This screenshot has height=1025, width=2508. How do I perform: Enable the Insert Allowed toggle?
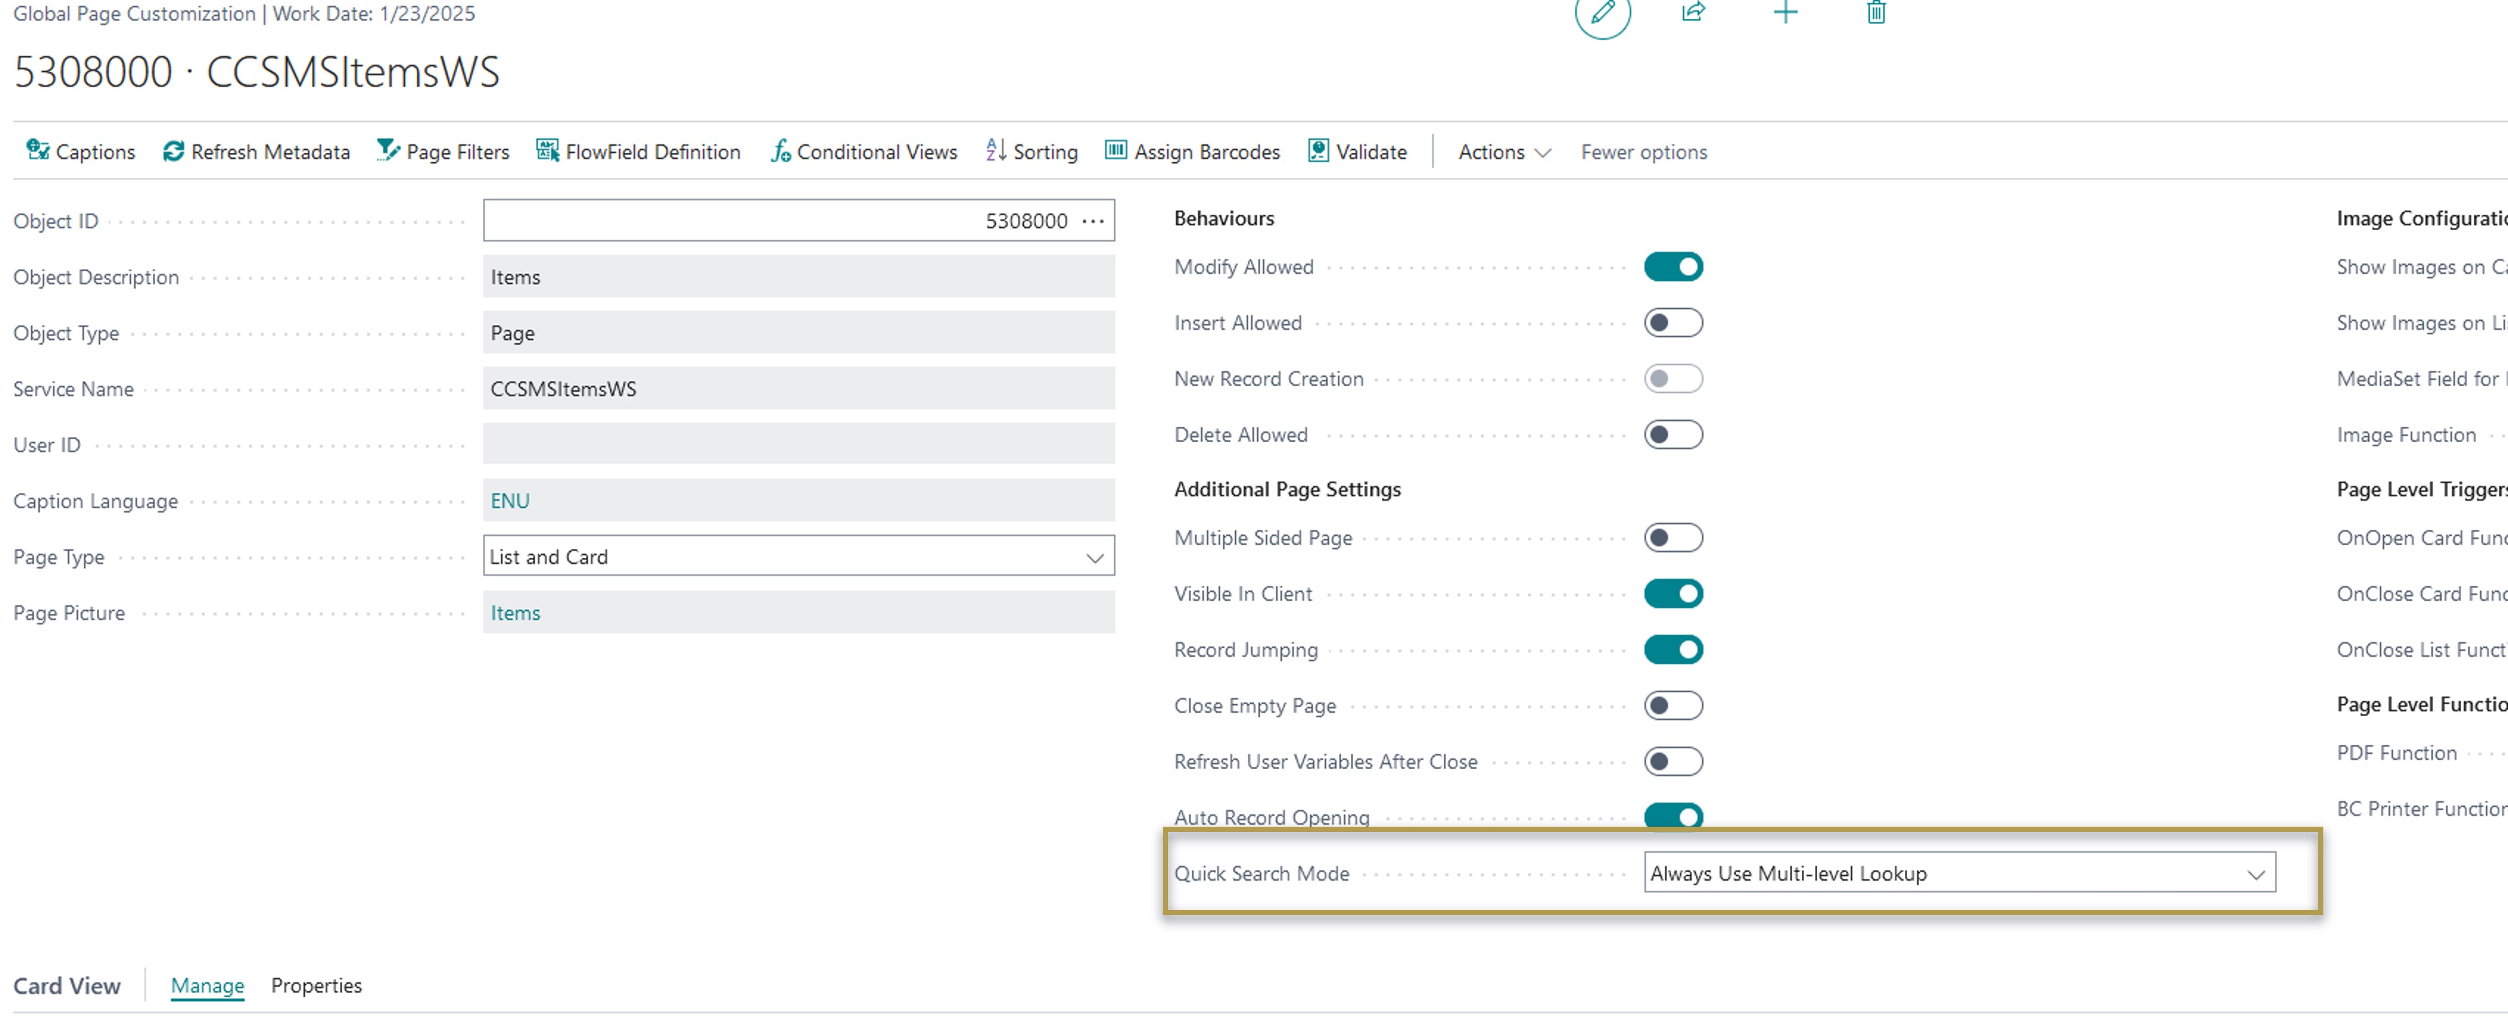click(x=1674, y=322)
